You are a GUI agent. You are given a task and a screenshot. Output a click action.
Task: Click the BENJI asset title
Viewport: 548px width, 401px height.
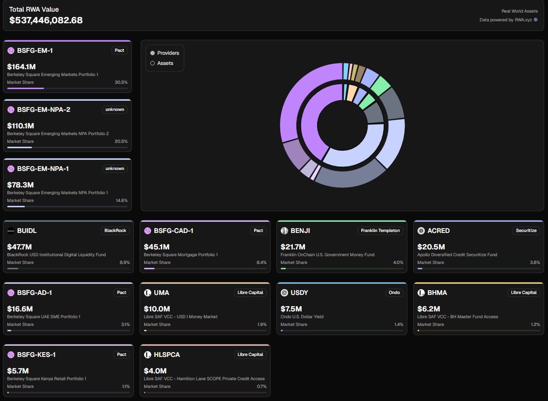(300, 231)
